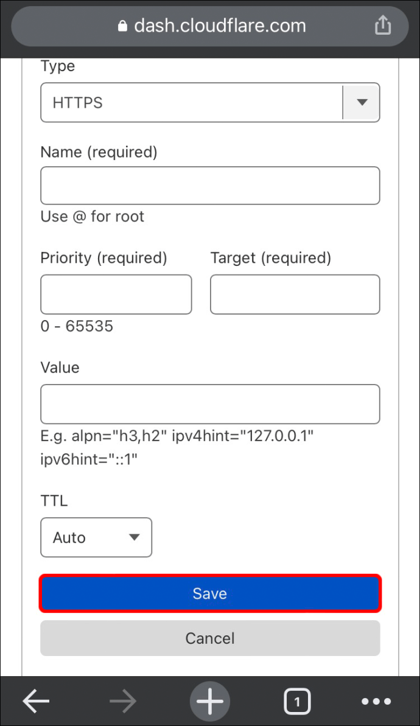This screenshot has height=726, width=420.
Task: Save the HTTPS DNS record
Action: tap(210, 593)
